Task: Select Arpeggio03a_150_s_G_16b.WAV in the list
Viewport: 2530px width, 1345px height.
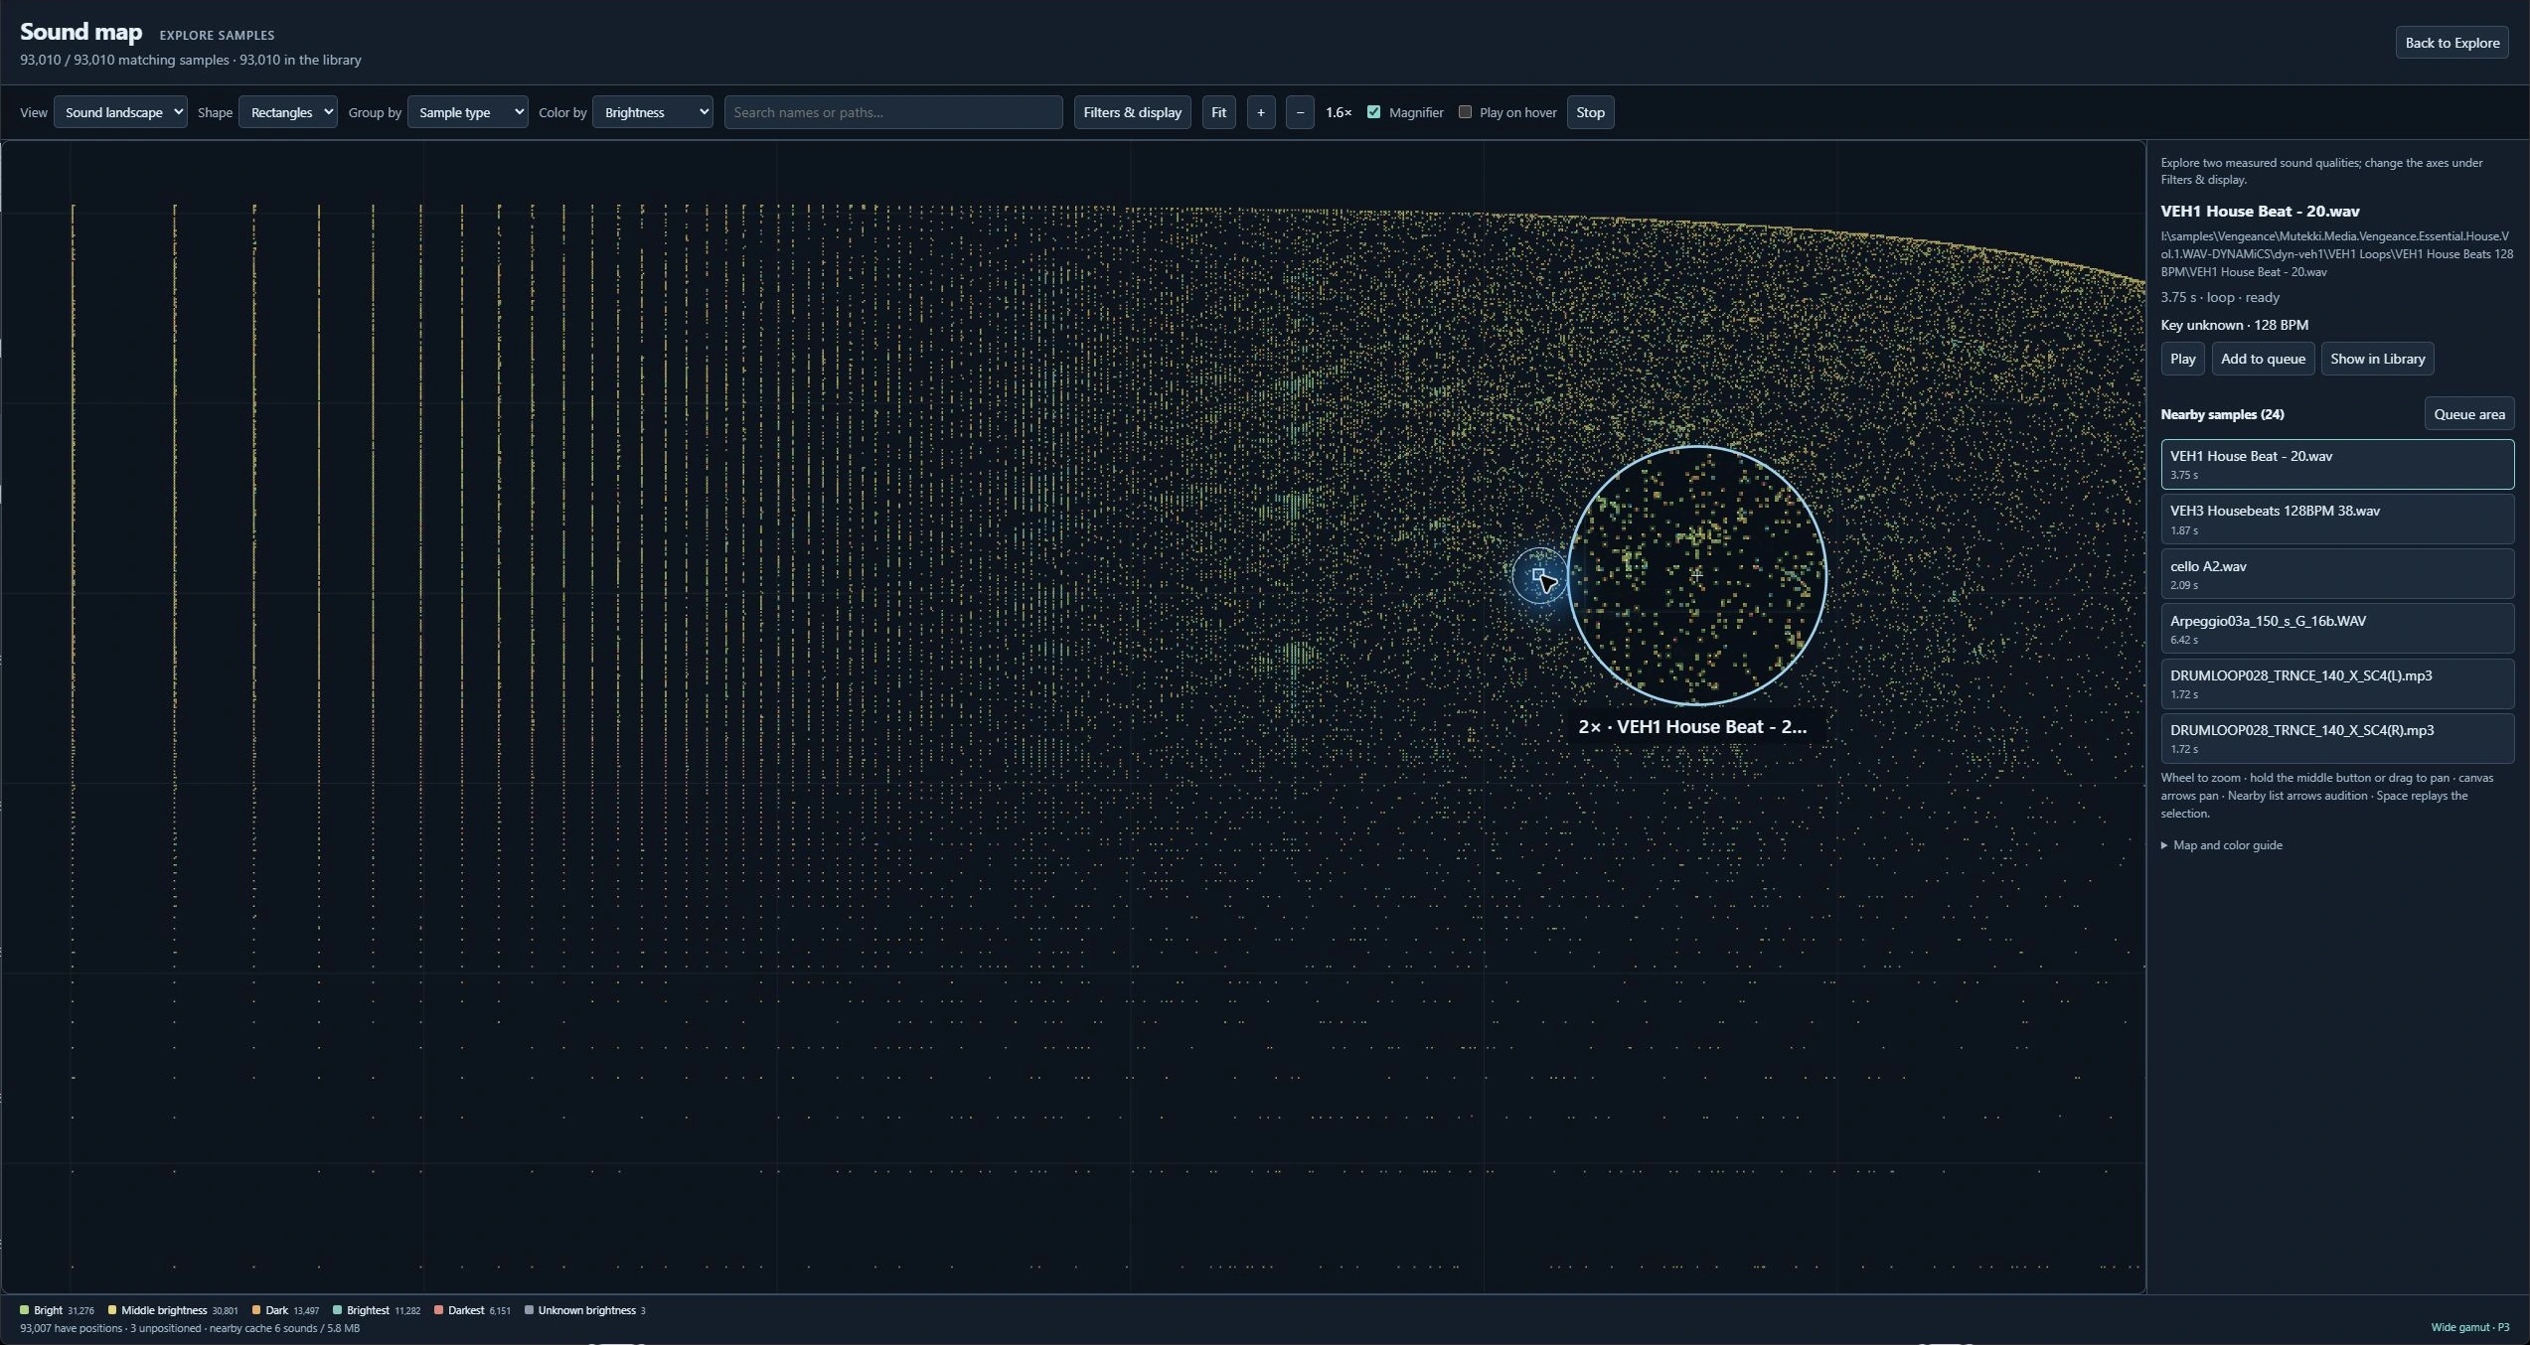Action: (2337, 629)
